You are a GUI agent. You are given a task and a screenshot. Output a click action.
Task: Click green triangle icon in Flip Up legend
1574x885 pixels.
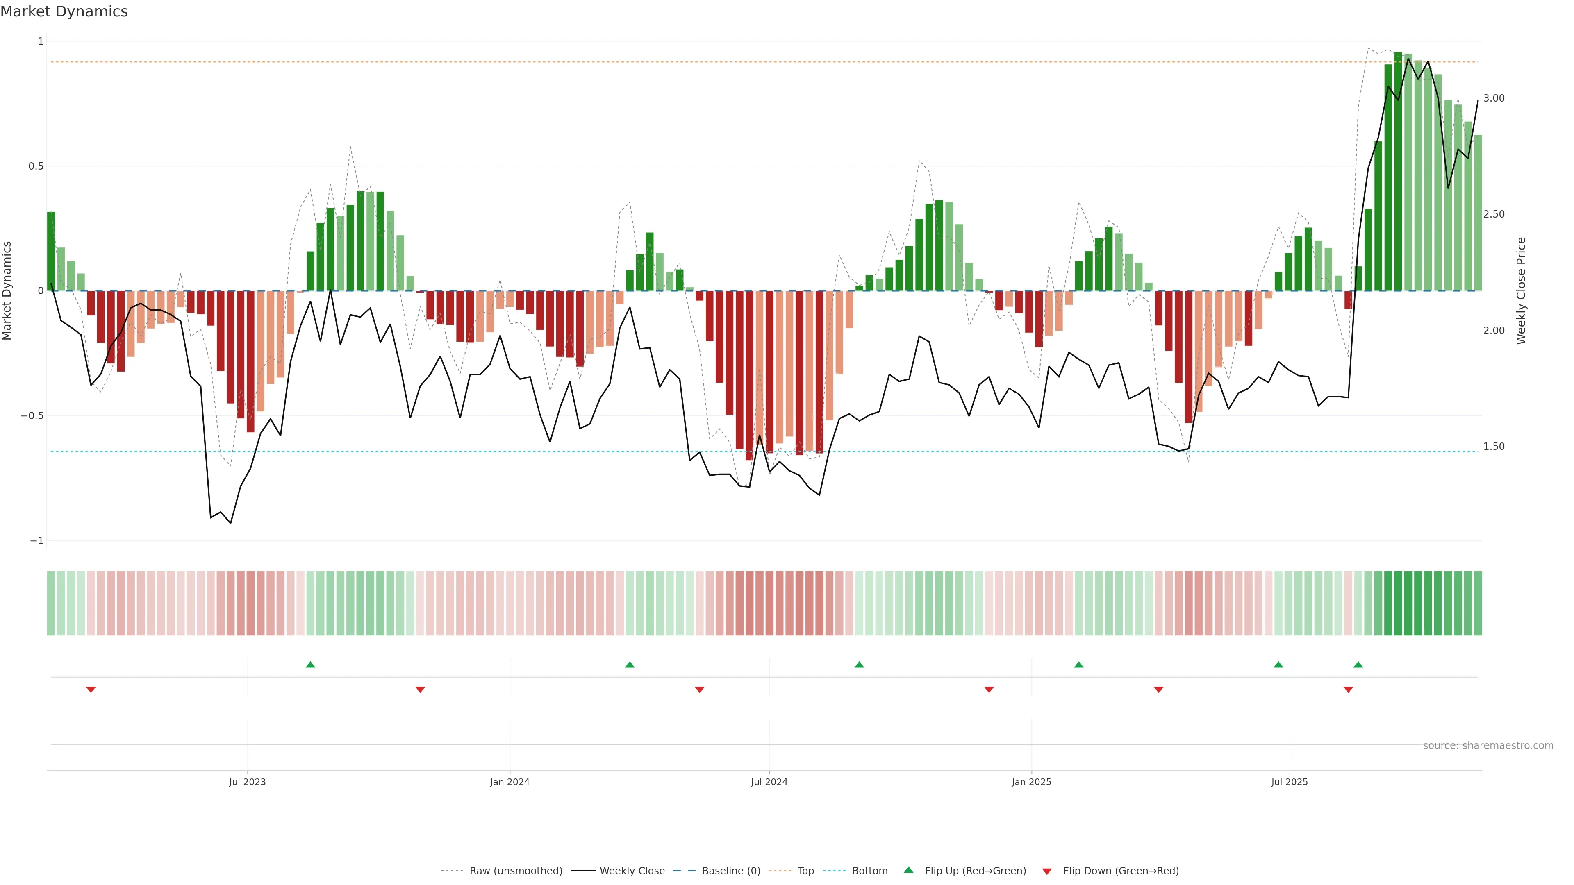[909, 870]
